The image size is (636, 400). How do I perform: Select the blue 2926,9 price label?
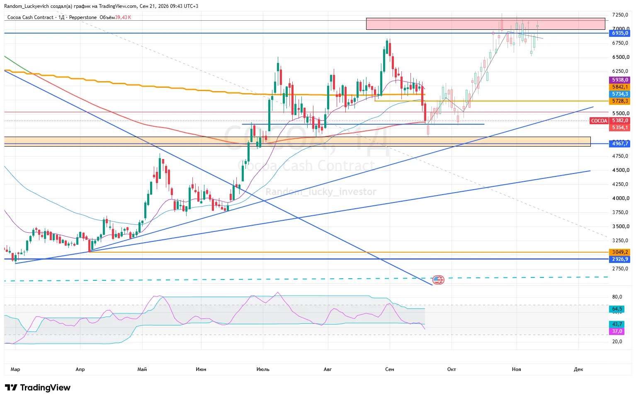[620, 259]
